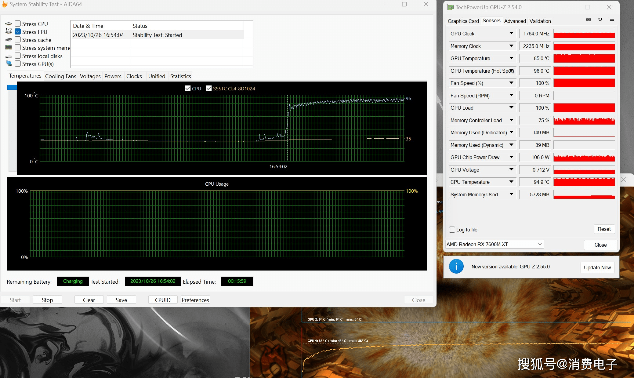Switch to the Clocks tab
Viewport: 634px width, 378px height.
pyautogui.click(x=134, y=76)
